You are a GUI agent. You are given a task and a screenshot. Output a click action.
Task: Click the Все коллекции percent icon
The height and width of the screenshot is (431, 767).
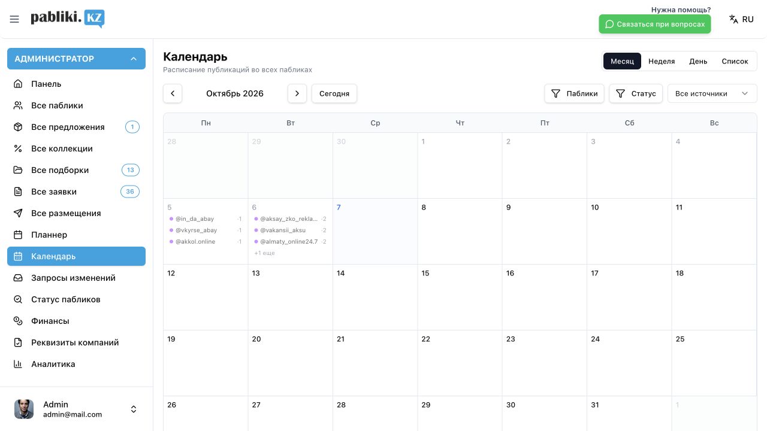tap(18, 148)
